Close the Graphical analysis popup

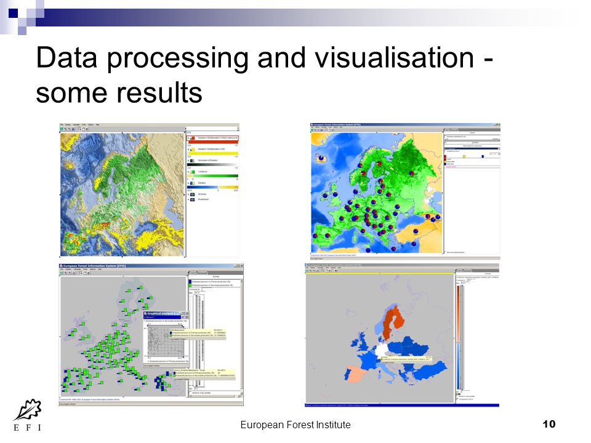click(x=187, y=313)
